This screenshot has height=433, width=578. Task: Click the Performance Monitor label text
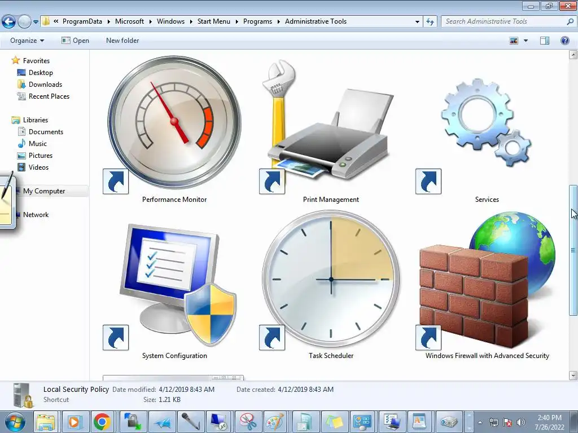(174, 200)
